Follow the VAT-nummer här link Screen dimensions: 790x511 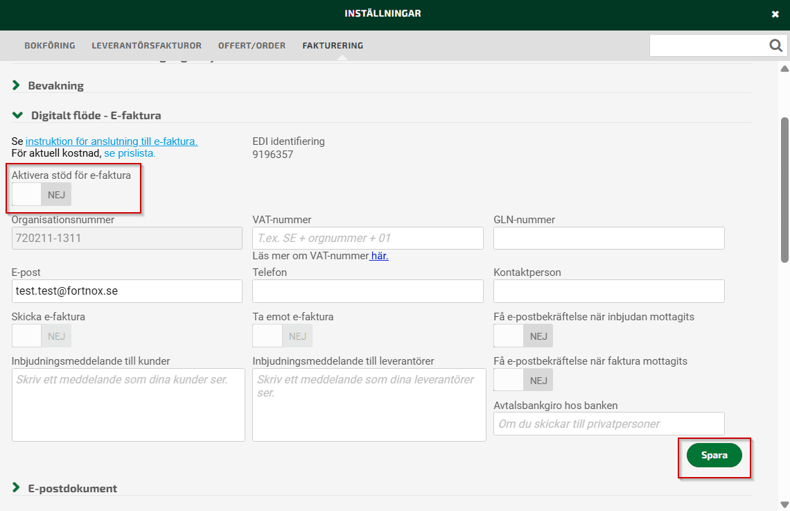pyautogui.click(x=379, y=256)
